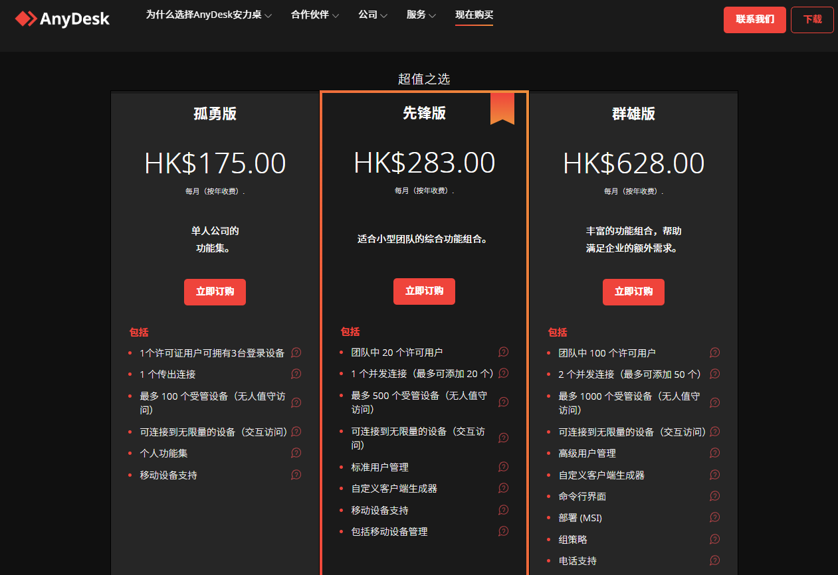Open info icon for 群雄版 自定义客户端生成器
Viewport: 838px width, 575px height.
(715, 475)
